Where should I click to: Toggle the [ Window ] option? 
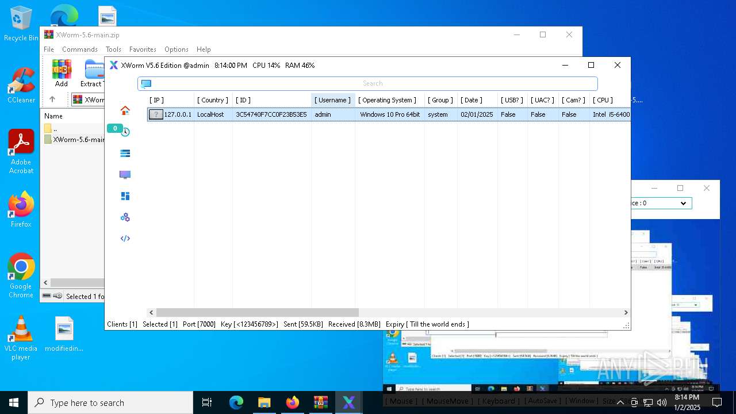point(582,401)
